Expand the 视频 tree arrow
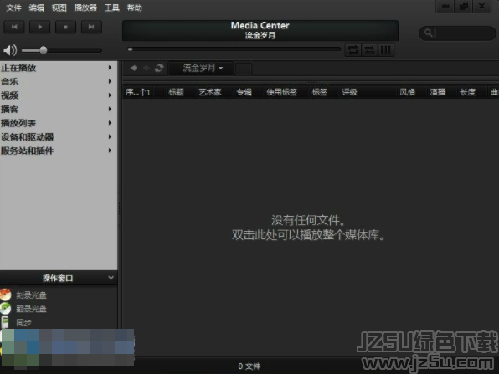Screen dimensions: 499x374 pos(110,95)
